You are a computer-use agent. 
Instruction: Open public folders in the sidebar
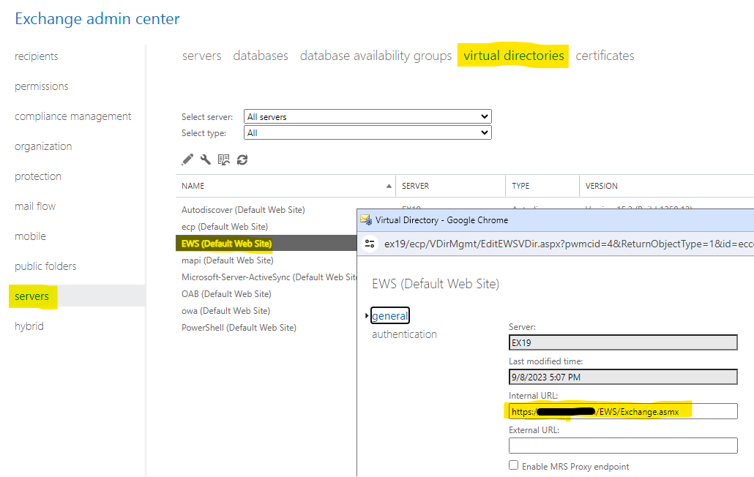(45, 266)
